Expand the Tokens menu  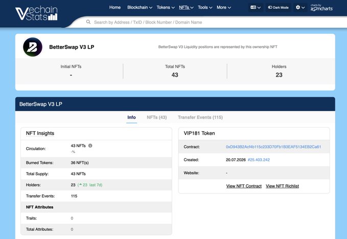click(166, 7)
